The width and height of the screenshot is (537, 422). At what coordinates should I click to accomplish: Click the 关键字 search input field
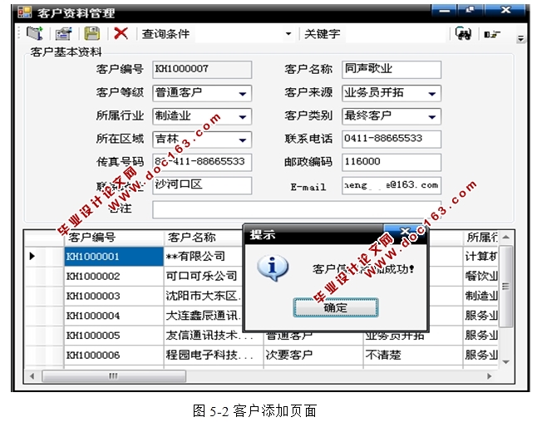coord(395,34)
